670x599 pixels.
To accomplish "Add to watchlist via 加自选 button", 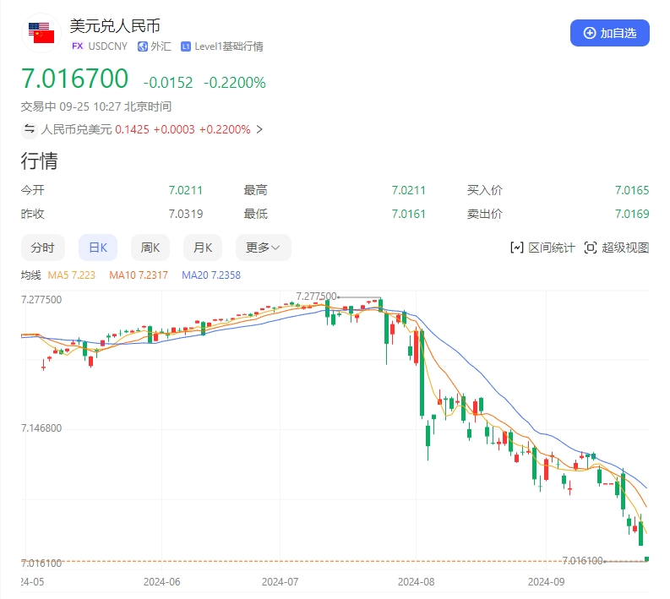I will [x=610, y=33].
